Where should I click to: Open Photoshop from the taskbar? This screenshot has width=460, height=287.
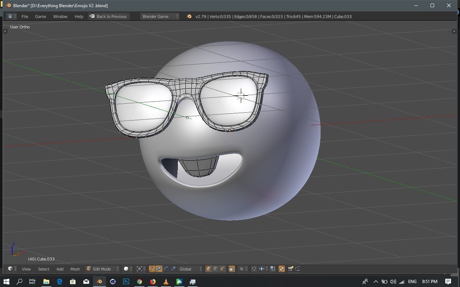(x=126, y=282)
